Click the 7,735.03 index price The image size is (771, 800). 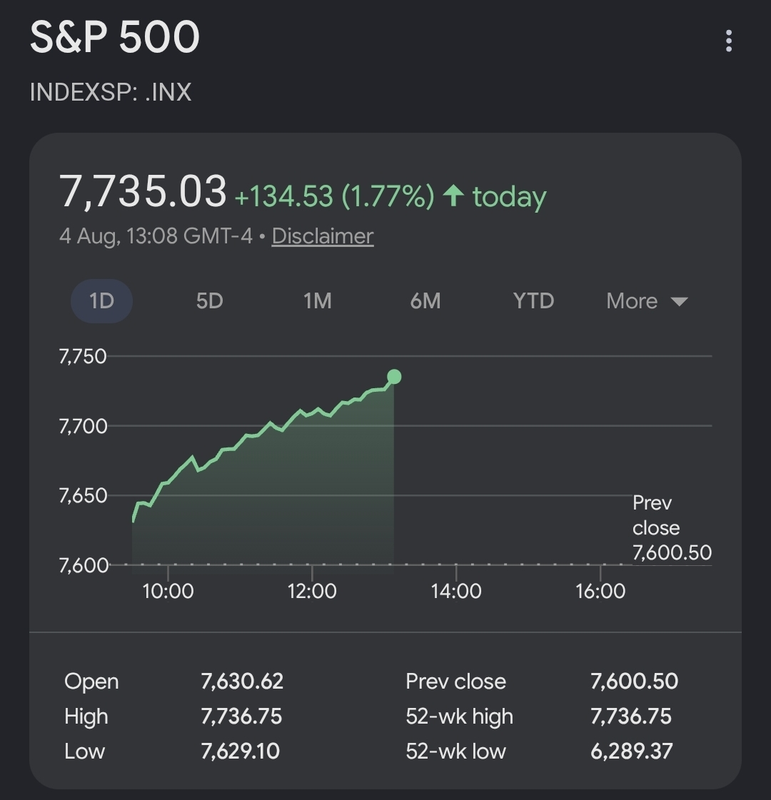[x=143, y=191]
